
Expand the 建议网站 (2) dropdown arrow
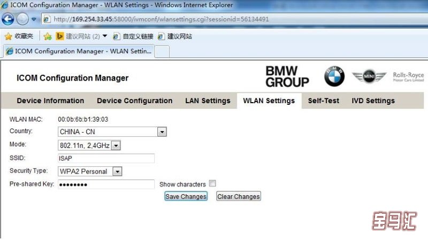click(x=104, y=36)
